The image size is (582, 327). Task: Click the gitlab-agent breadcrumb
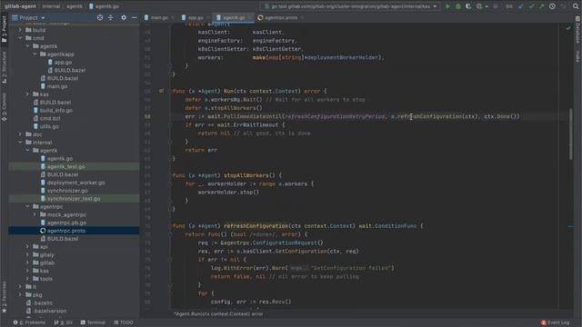tap(20, 6)
